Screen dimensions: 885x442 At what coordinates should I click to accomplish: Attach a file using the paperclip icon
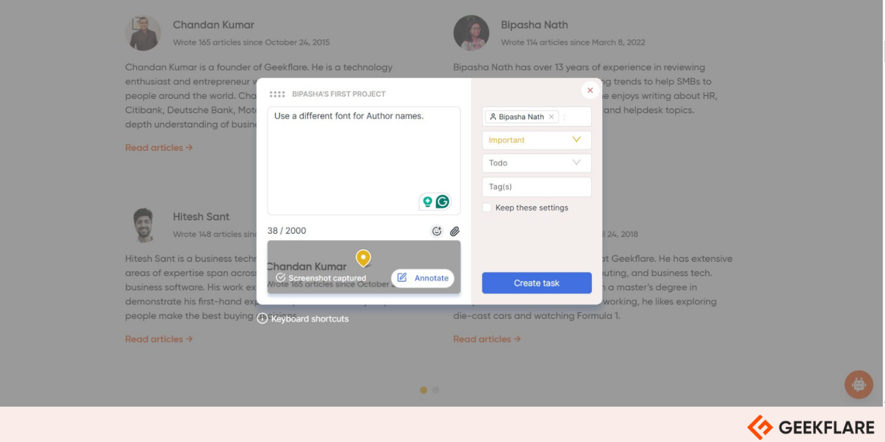455,231
